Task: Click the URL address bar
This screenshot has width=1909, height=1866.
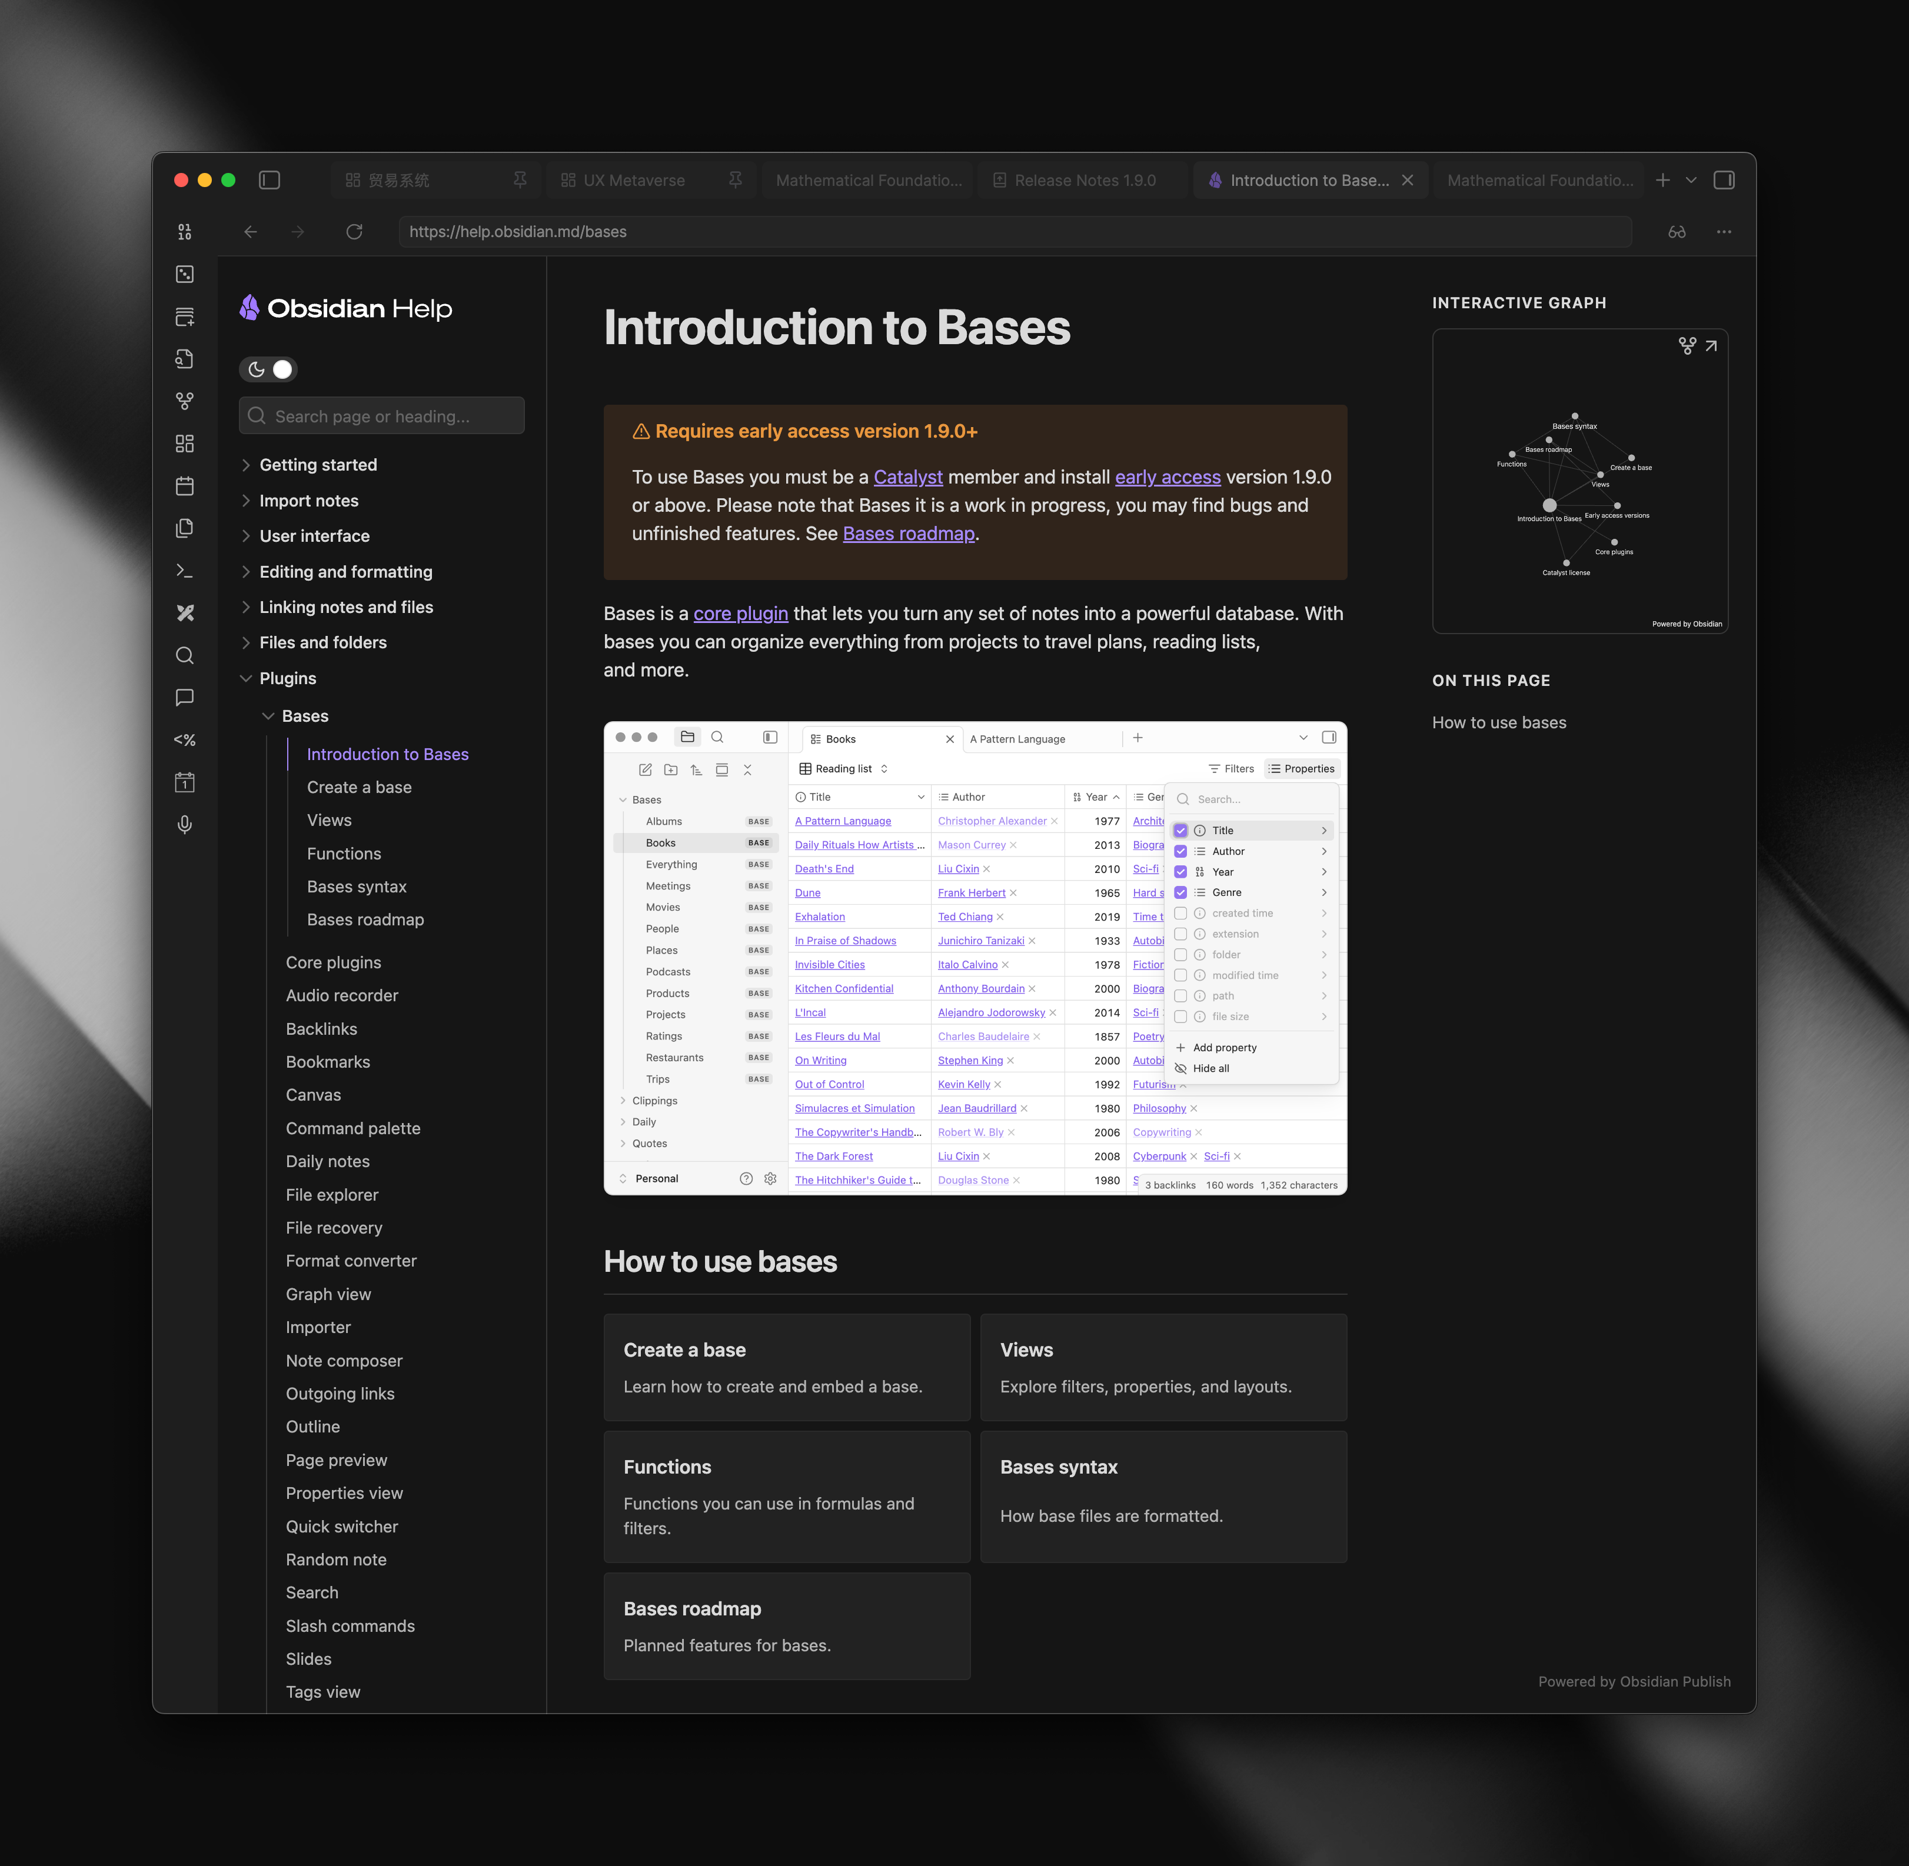Action: pyautogui.click(x=1015, y=232)
